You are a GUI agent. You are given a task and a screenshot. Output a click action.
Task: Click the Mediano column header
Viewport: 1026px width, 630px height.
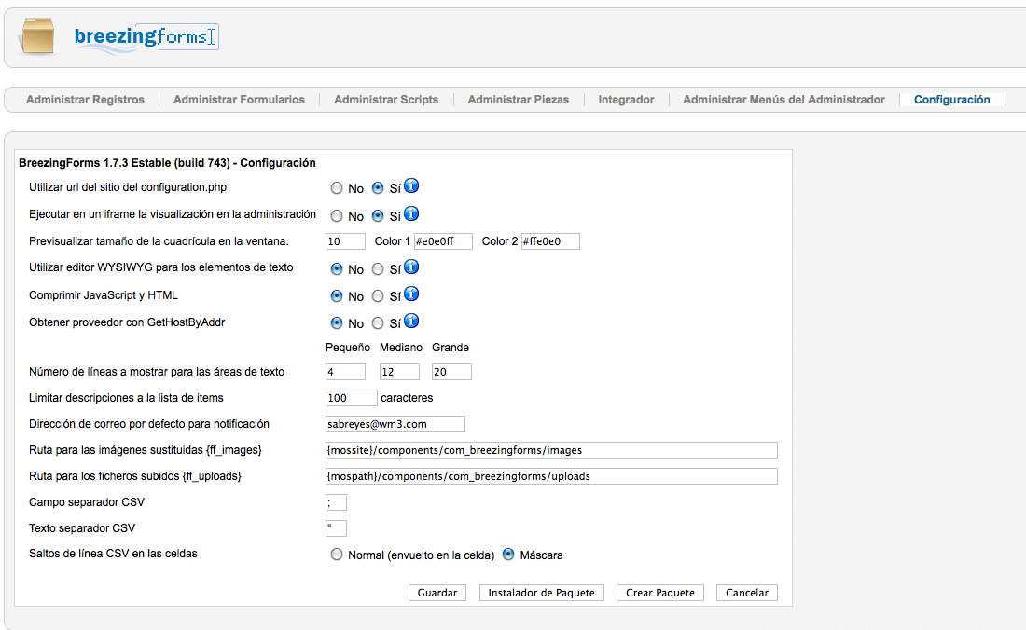tap(400, 348)
